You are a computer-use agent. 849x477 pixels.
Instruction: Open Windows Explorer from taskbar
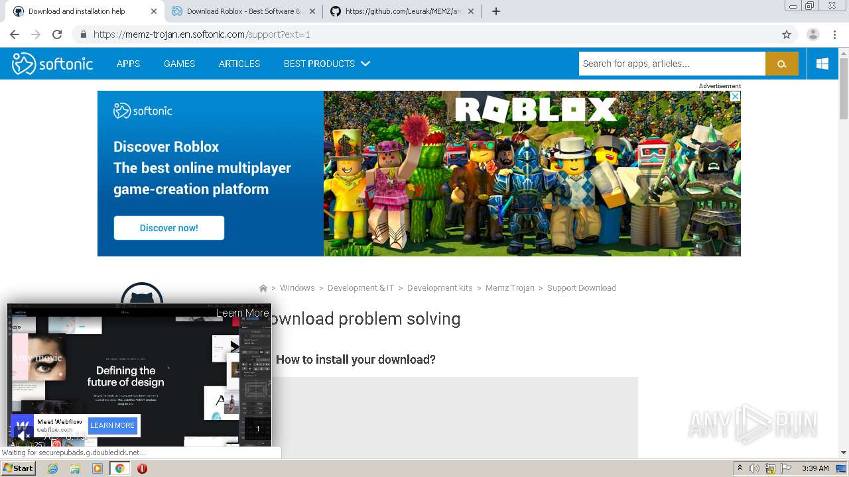[x=75, y=468]
